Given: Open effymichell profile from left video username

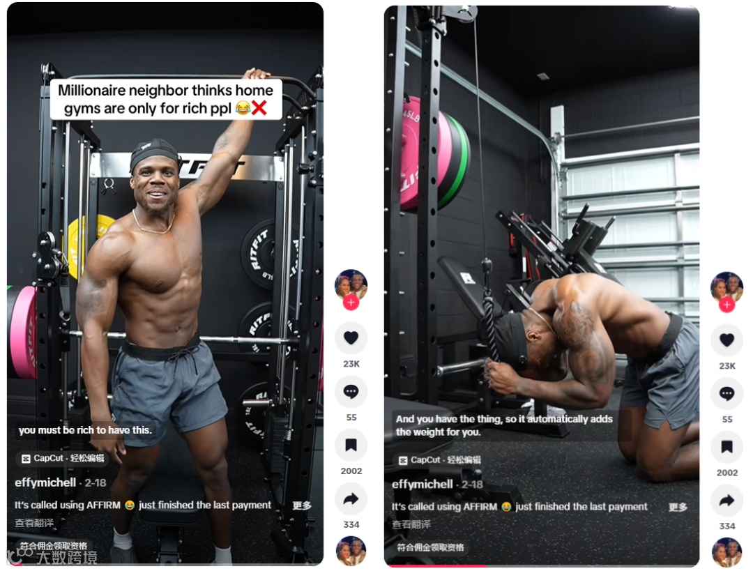Looking at the screenshot, I should pyautogui.click(x=45, y=482).
